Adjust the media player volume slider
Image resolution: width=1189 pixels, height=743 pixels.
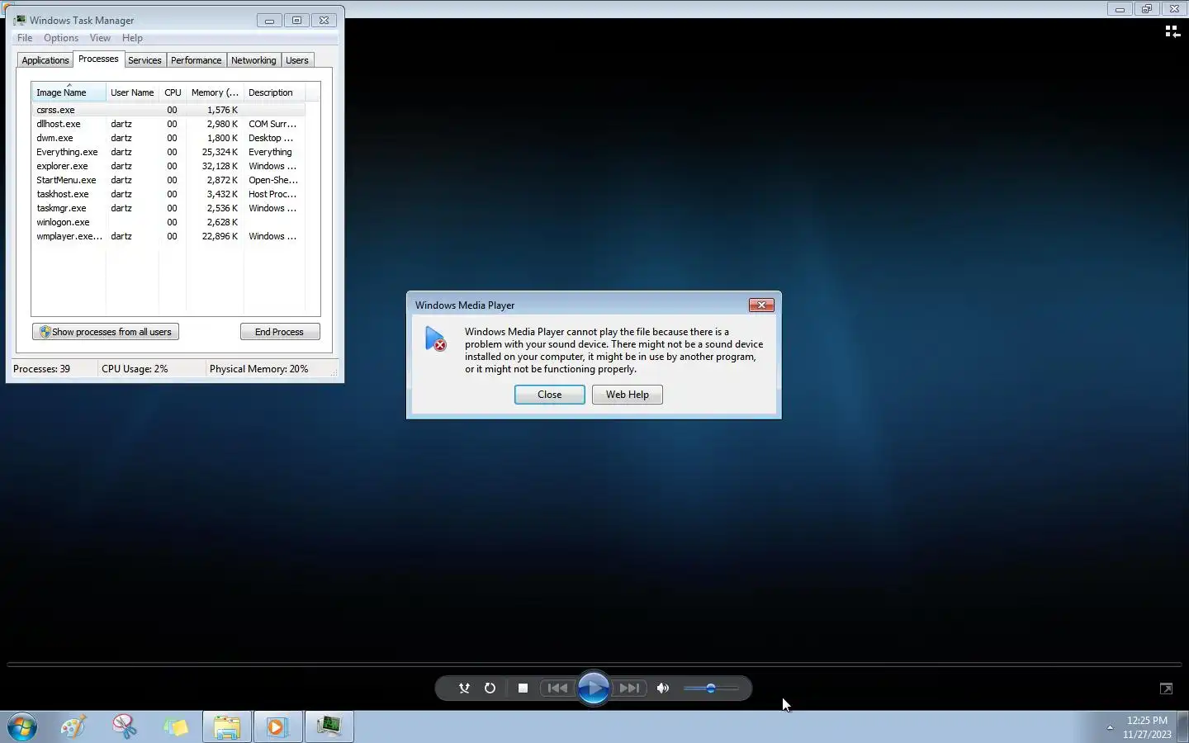pyautogui.click(x=711, y=688)
